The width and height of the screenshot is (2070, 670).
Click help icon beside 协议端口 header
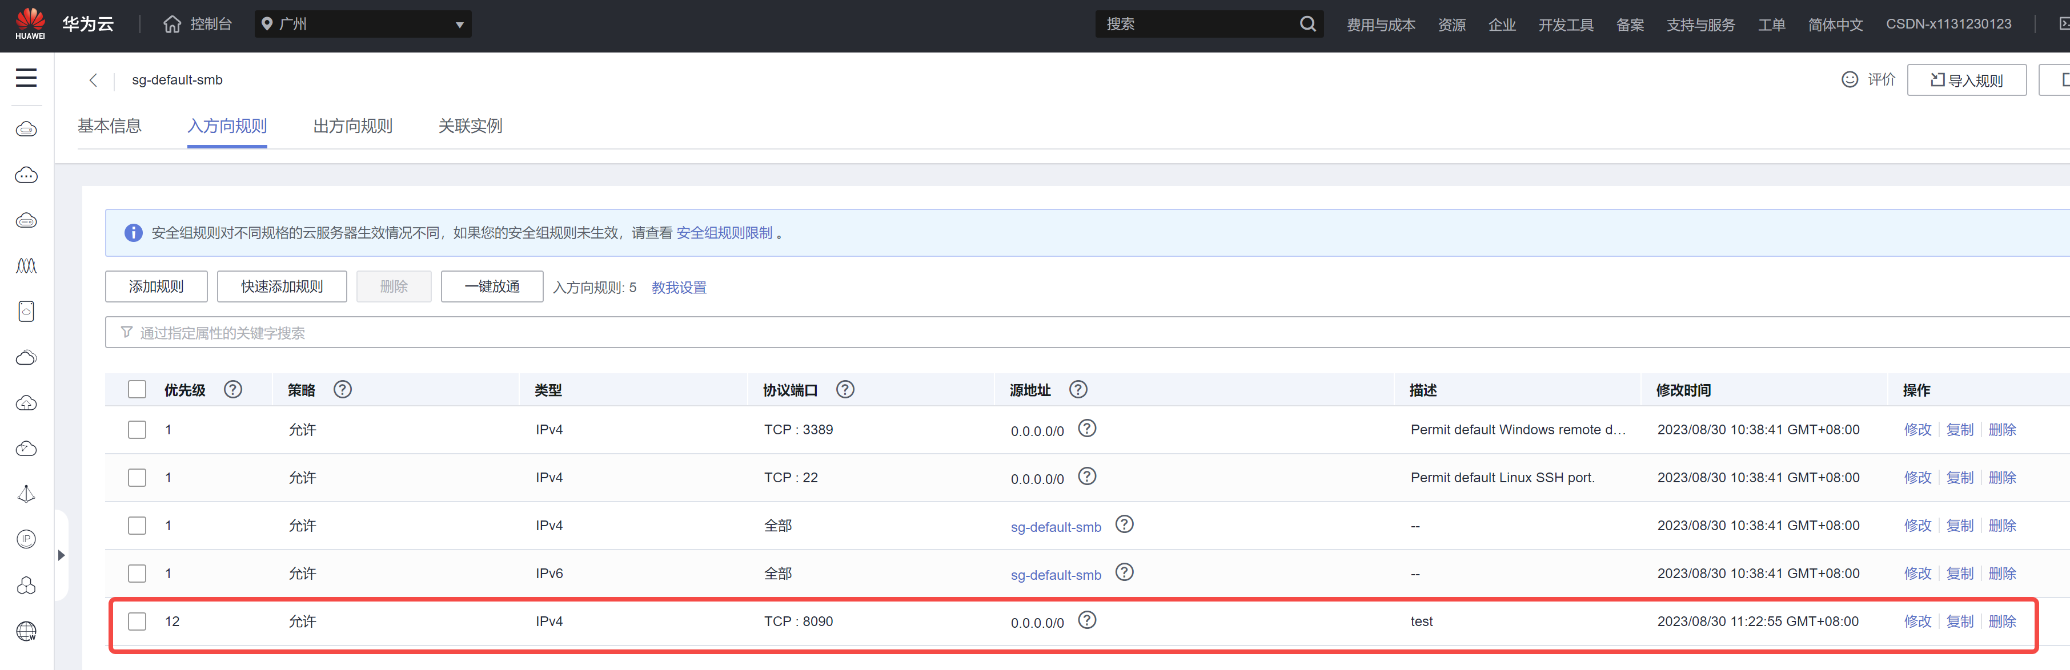pos(845,390)
